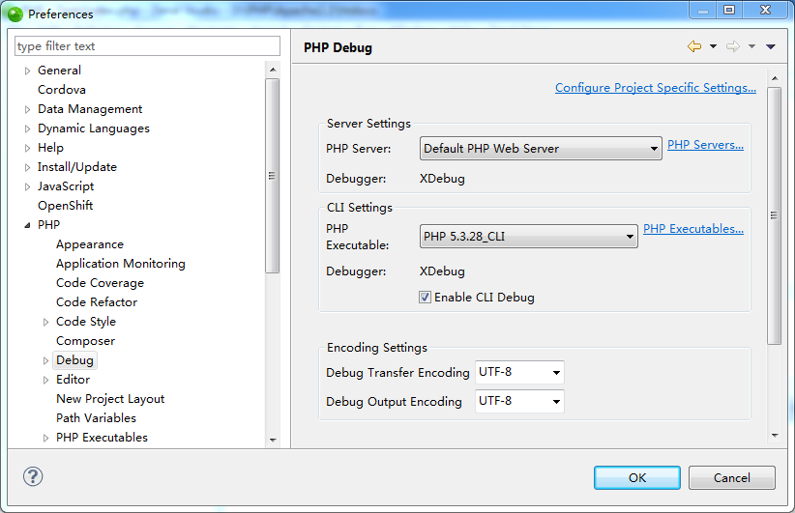Image resolution: width=795 pixels, height=513 pixels.
Task: Click the back navigation arrow icon
Action: pyautogui.click(x=694, y=46)
